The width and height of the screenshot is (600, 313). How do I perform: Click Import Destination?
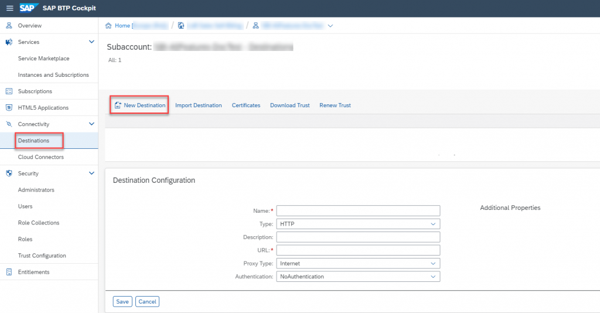(x=199, y=106)
